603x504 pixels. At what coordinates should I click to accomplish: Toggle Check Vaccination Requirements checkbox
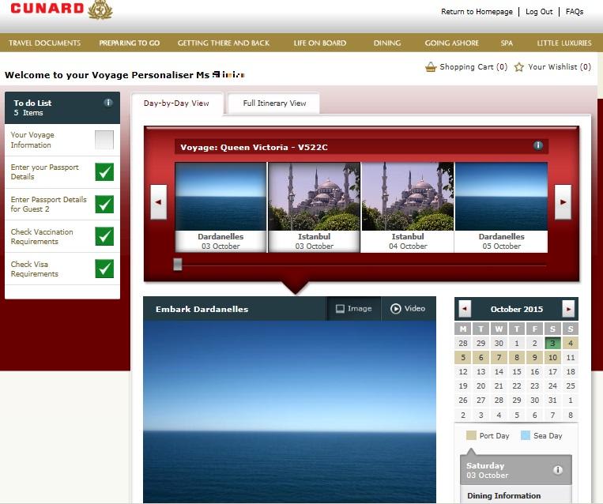[104, 236]
